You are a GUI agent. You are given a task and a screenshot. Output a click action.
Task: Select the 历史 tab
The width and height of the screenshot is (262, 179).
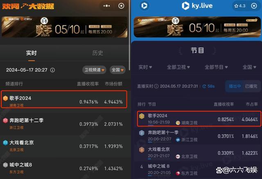pyautogui.click(x=97, y=53)
